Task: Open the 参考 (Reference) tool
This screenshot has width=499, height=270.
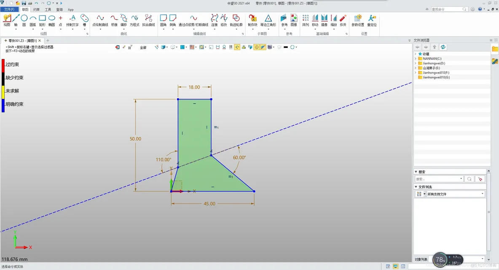Action: click(x=284, y=20)
